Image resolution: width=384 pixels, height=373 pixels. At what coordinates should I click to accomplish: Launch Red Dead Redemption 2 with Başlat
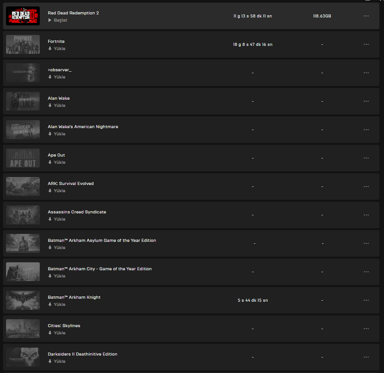point(58,20)
